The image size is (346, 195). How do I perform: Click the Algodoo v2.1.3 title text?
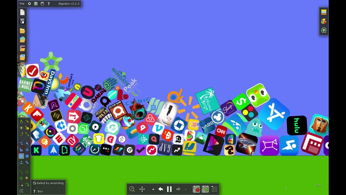click(x=69, y=4)
